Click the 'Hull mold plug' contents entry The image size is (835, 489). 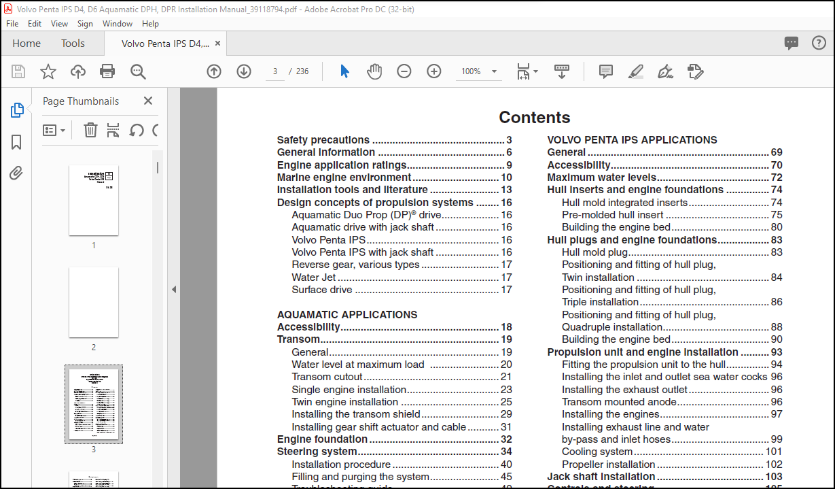pos(673,252)
